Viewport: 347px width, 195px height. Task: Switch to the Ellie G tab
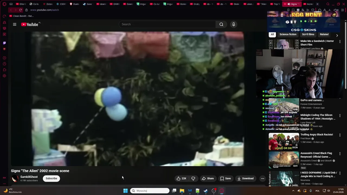(x=21, y=4)
